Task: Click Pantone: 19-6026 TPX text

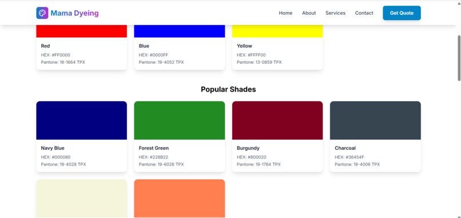Action: pos(161,164)
